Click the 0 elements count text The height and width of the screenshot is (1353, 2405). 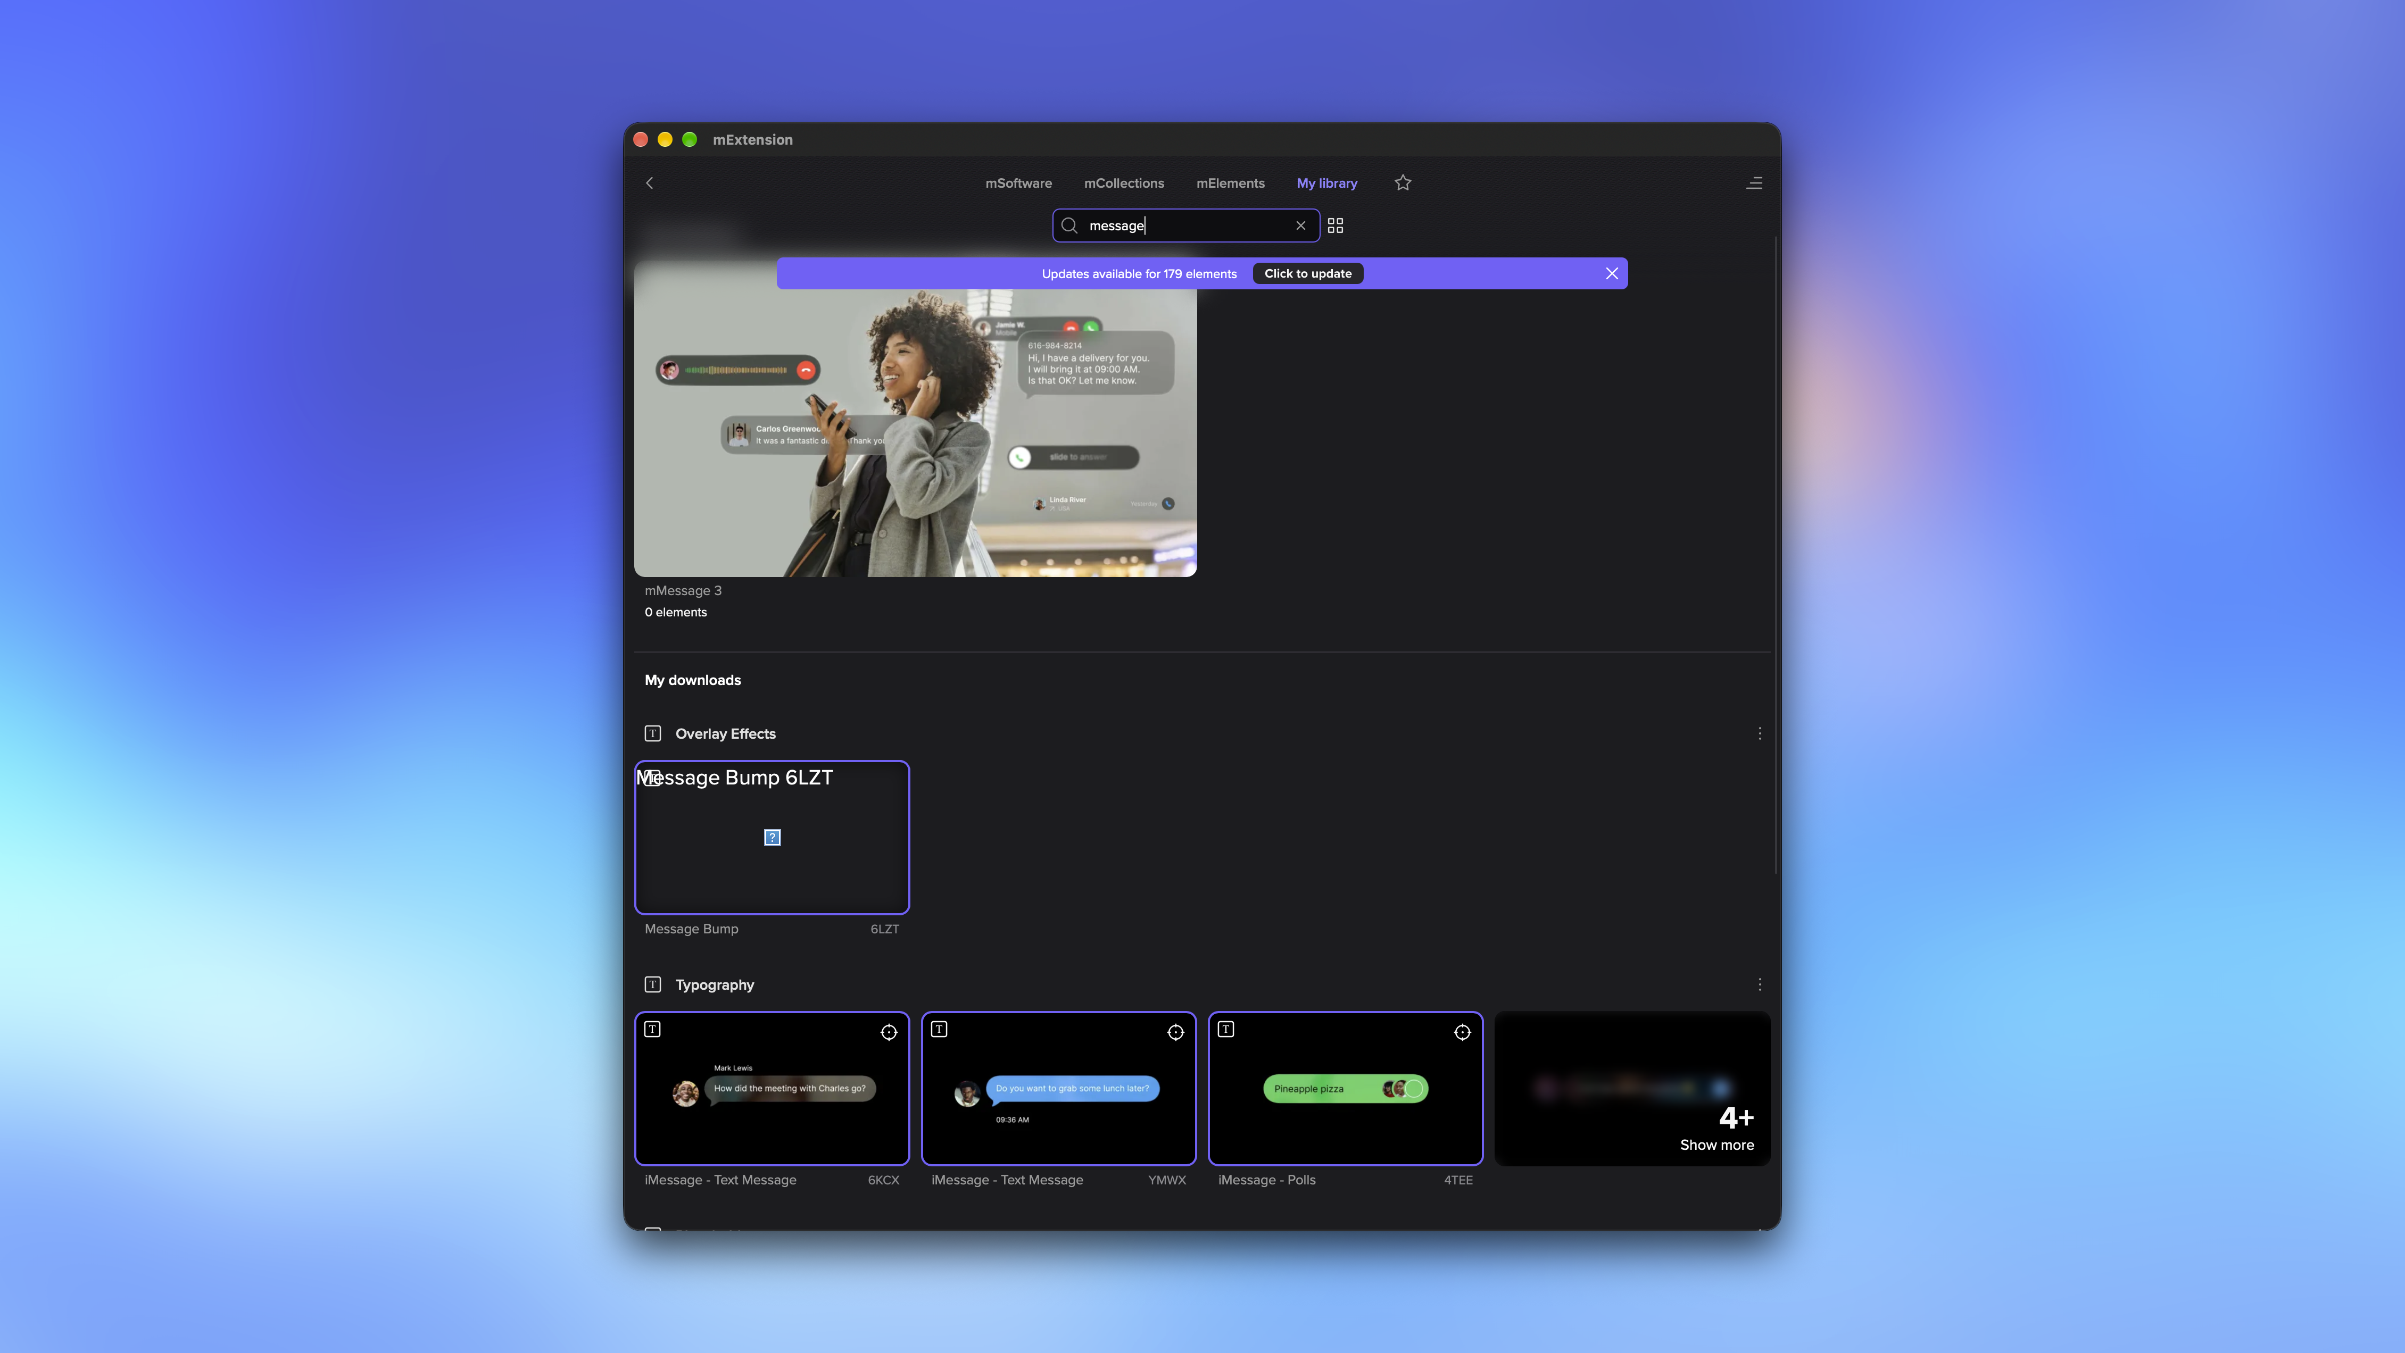click(x=676, y=612)
